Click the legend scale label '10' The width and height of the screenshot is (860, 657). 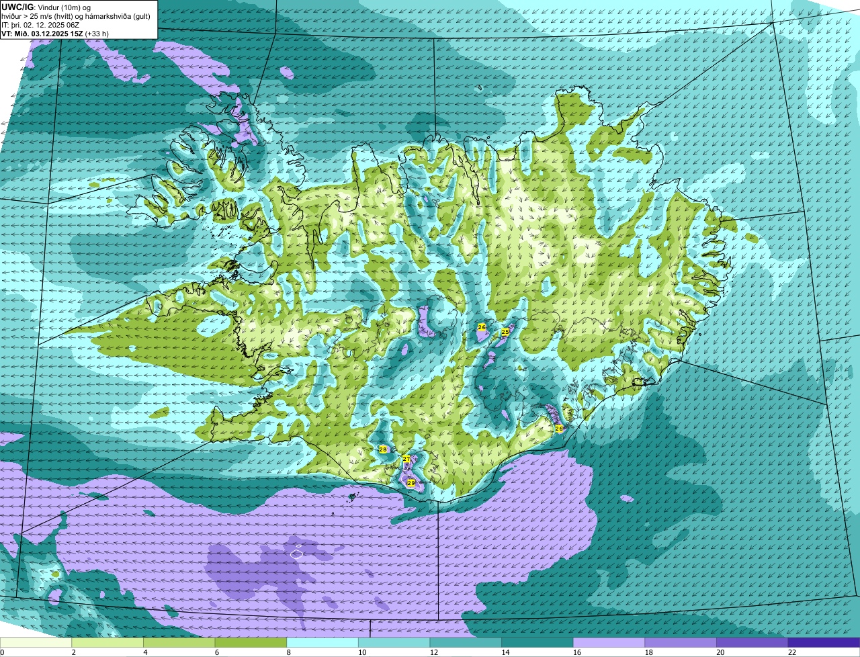(x=362, y=652)
